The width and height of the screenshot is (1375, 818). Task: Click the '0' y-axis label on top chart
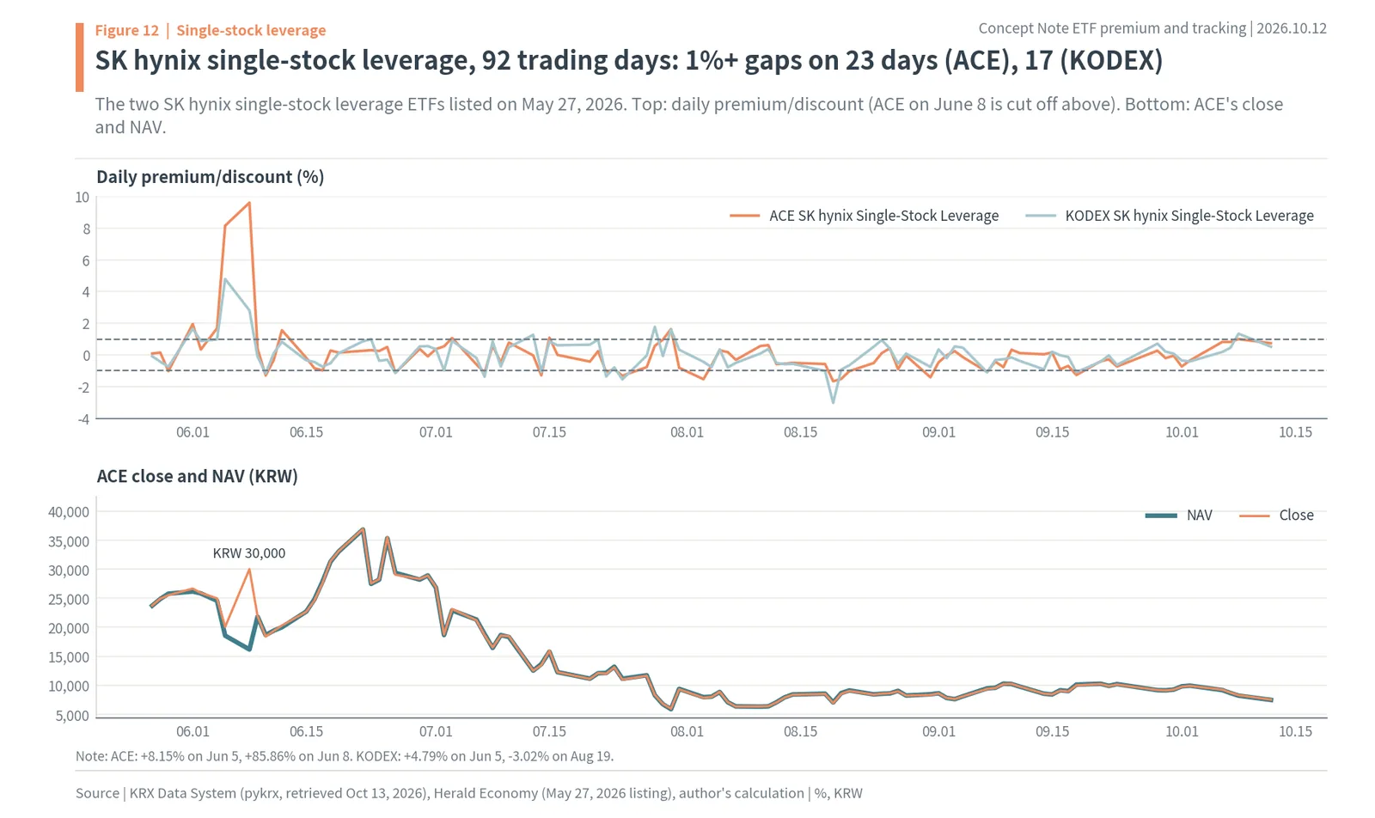[x=86, y=356]
